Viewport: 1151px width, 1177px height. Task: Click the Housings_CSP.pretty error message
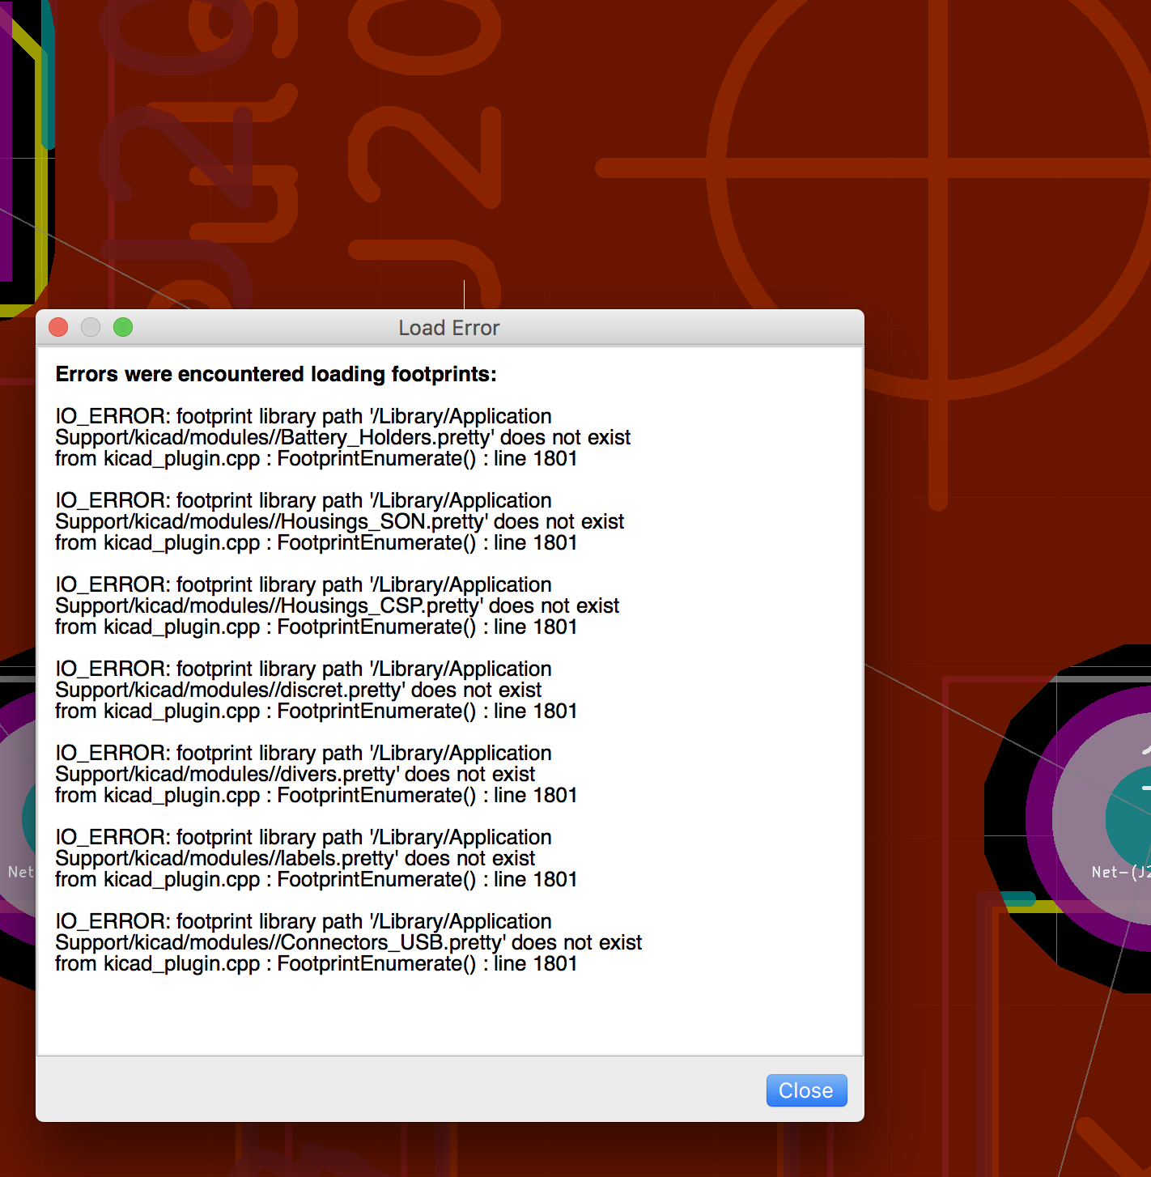[337, 605]
